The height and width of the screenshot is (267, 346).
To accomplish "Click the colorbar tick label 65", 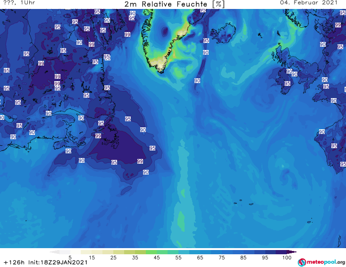I will click(x=200, y=258).
